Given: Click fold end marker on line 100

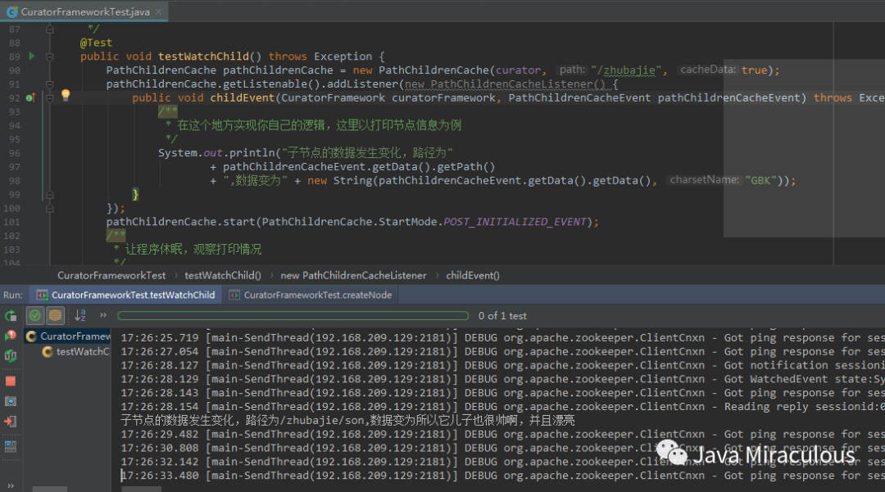Looking at the screenshot, I should 50,209.
